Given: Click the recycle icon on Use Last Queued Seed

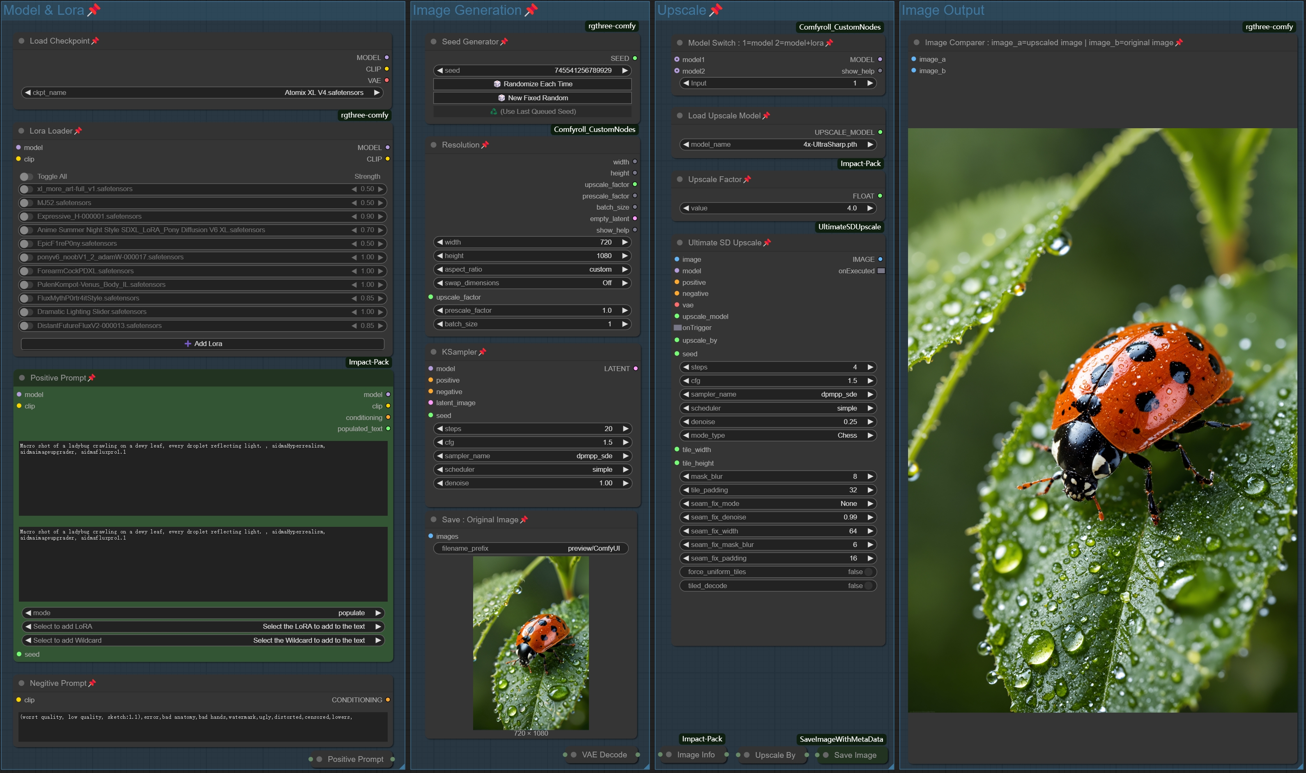Looking at the screenshot, I should coord(494,111).
